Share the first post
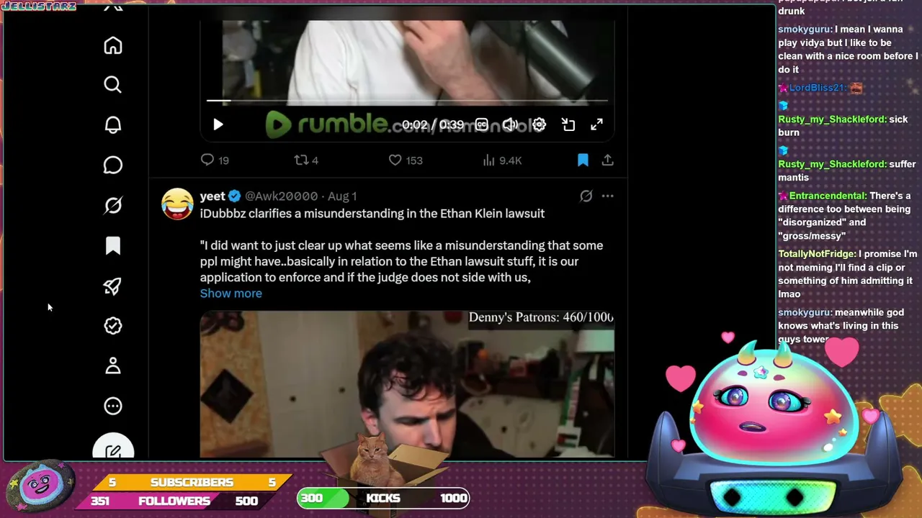Screen dimensions: 922x518 coord(608,160)
